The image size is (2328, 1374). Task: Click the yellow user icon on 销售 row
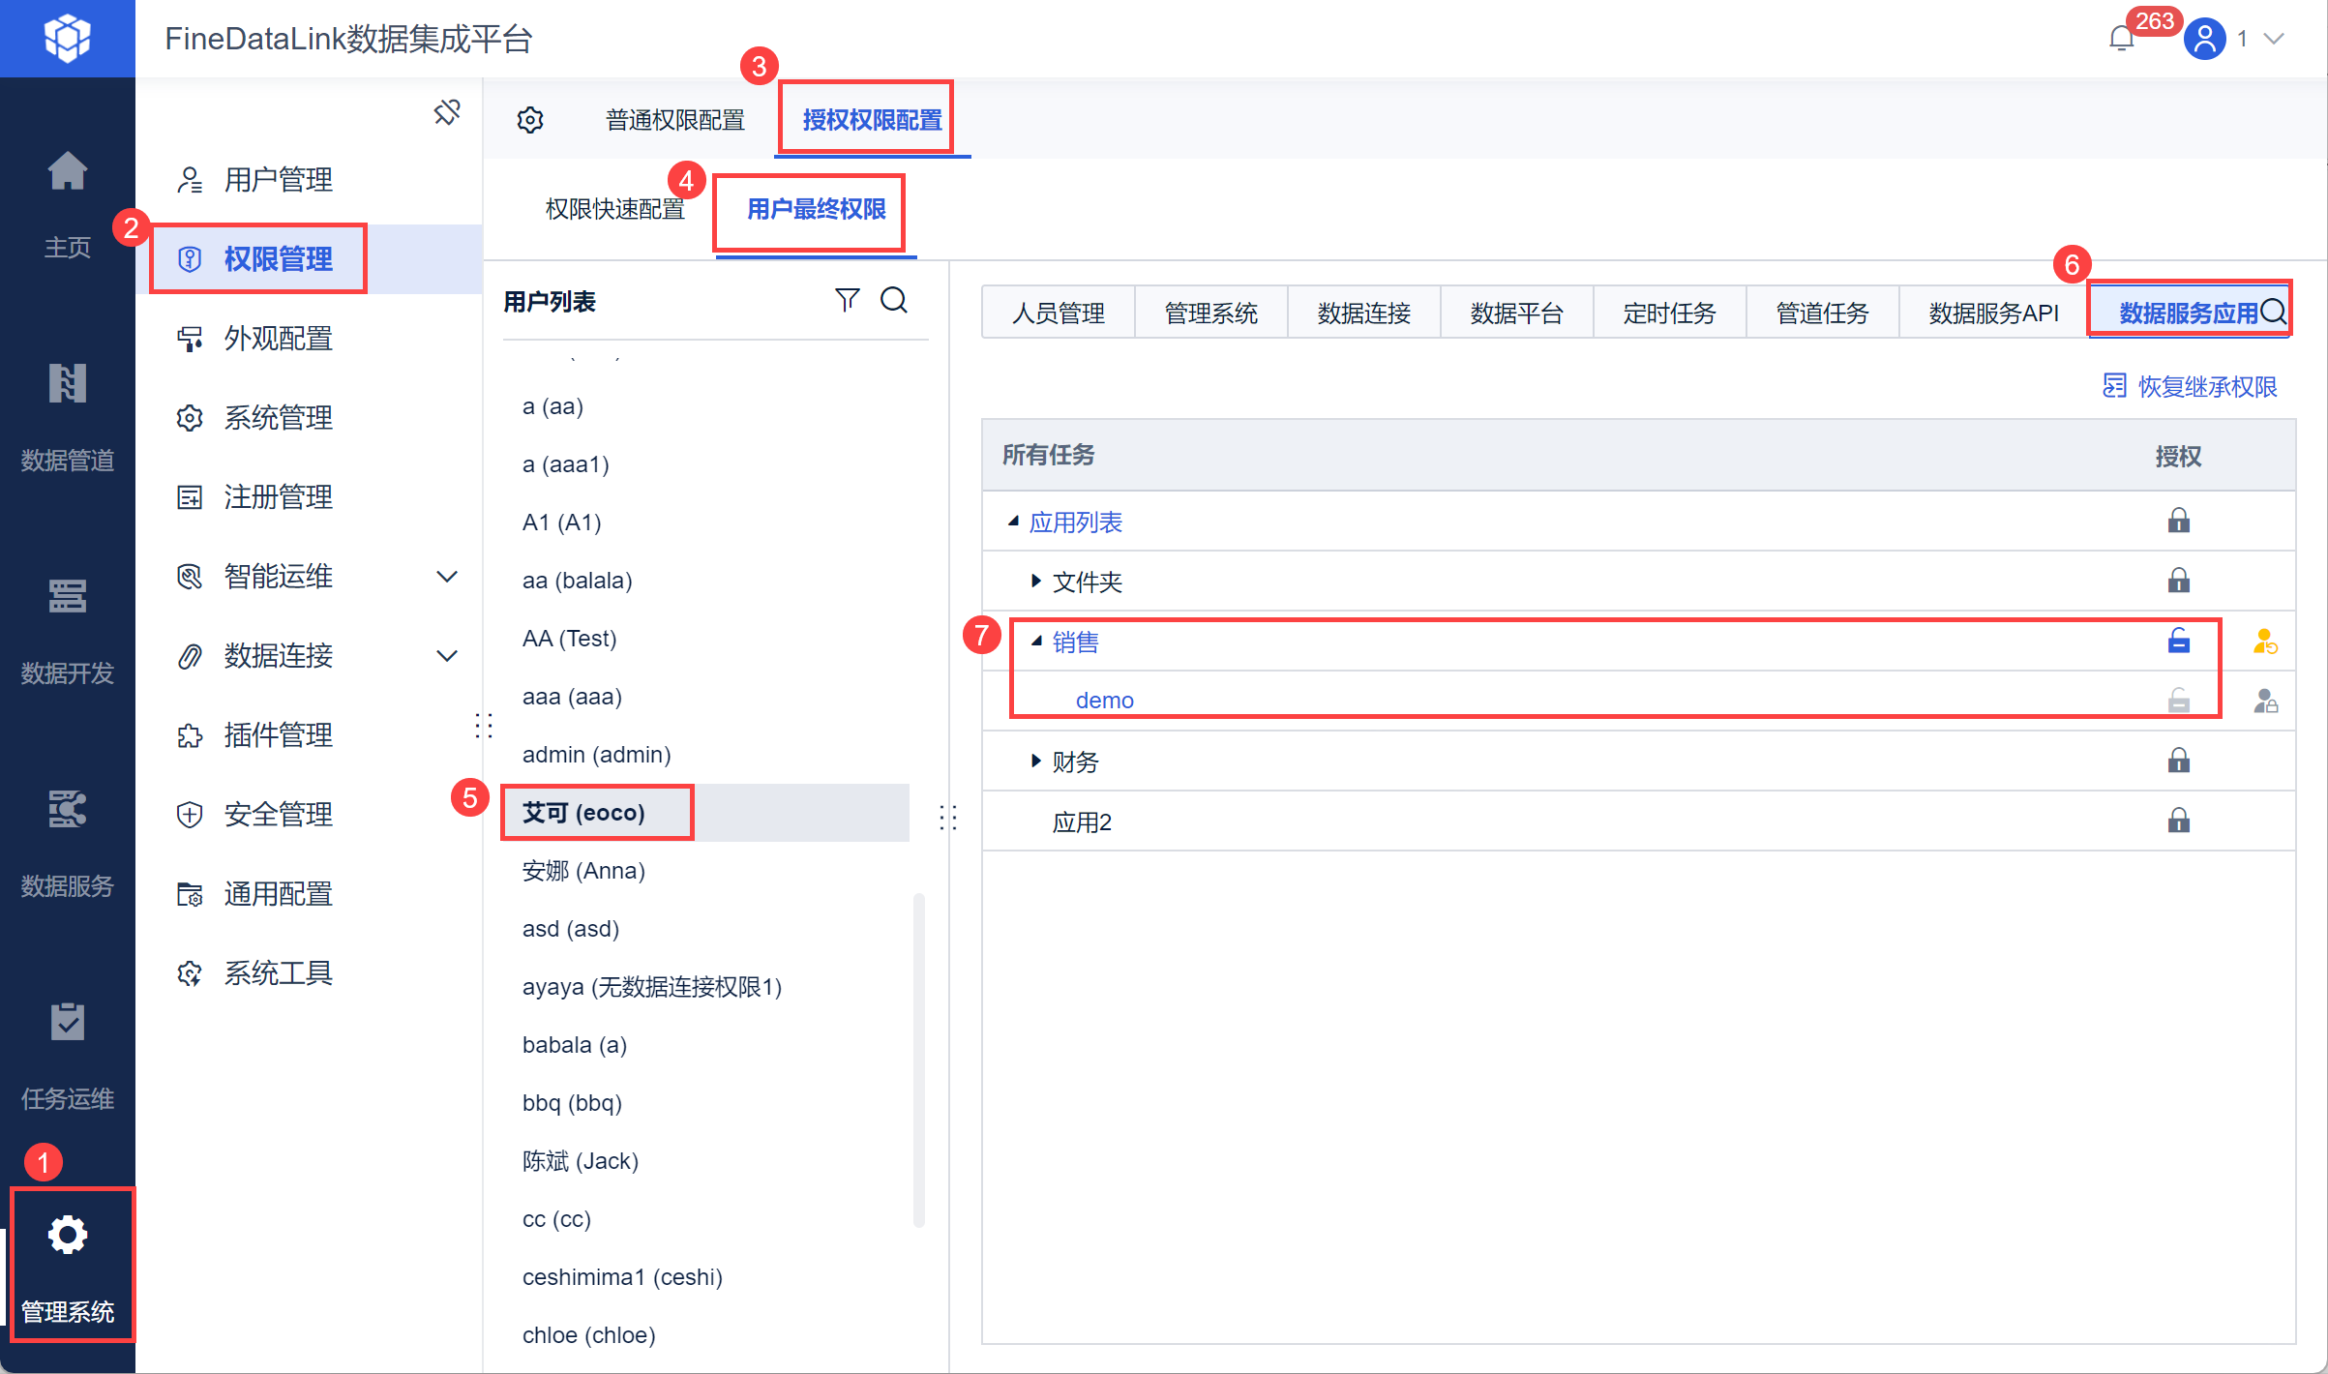coord(2264,642)
